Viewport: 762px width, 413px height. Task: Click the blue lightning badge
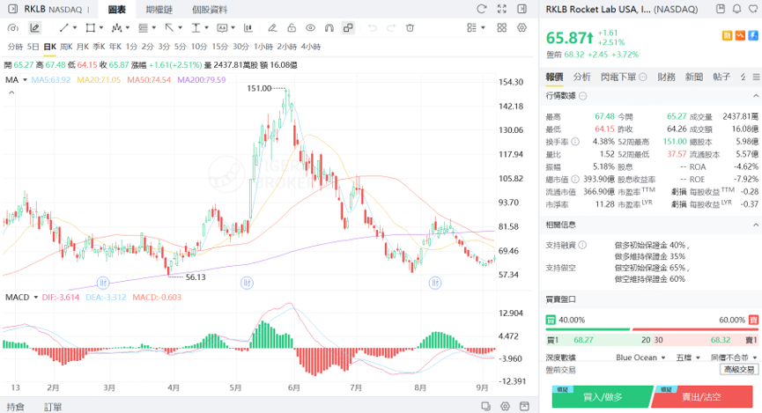click(753, 35)
